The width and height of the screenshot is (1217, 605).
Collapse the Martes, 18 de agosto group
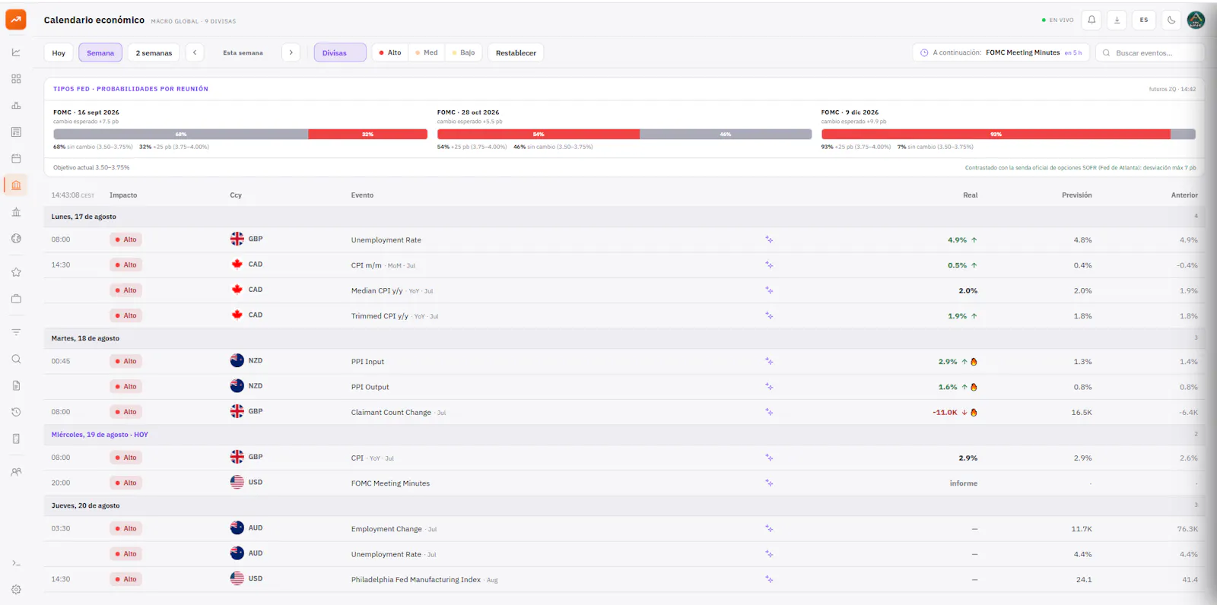[624, 338]
